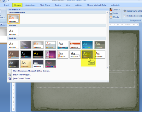Apply the Paper theme thumbnail

(x=87, y=55)
